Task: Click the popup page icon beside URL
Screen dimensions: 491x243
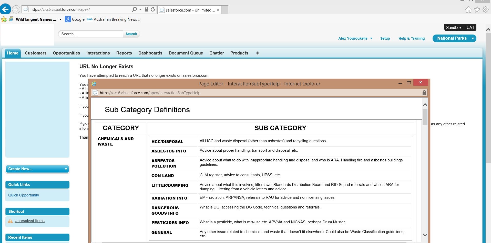Action: [95, 93]
